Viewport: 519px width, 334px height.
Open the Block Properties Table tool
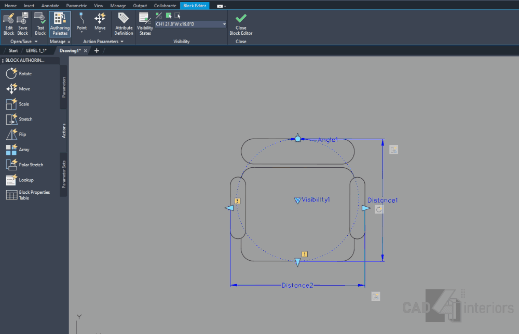coord(28,195)
